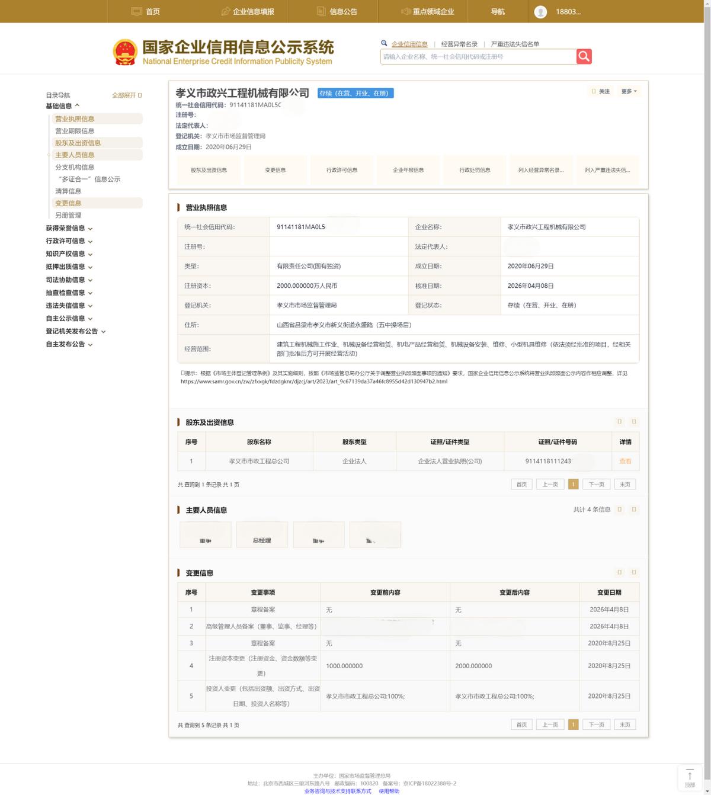Click first icon beside 共计 4 条信息
711x795 pixels.
pyautogui.click(x=620, y=509)
